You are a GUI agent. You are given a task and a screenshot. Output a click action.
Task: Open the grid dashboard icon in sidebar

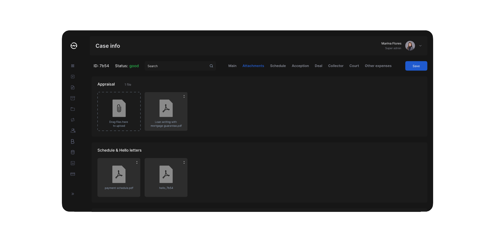[73, 66]
